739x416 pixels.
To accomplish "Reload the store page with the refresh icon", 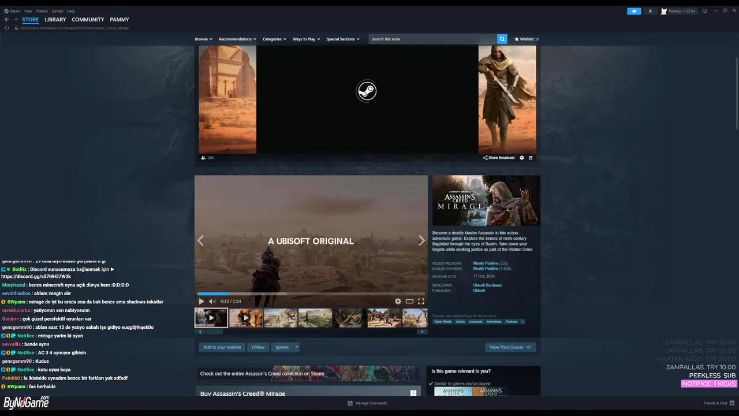I will pos(7,28).
